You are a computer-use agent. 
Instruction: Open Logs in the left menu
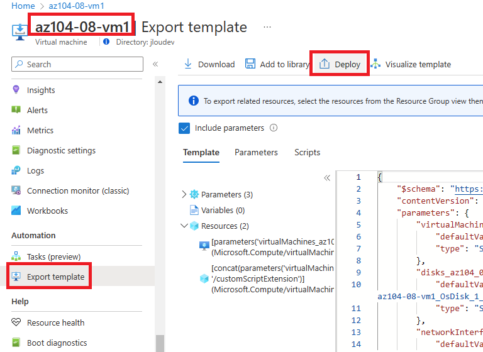point(35,170)
